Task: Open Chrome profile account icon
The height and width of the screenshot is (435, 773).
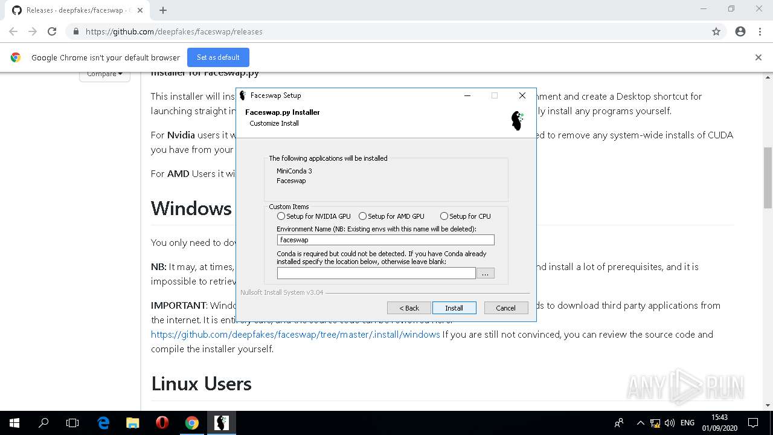Action: (740, 31)
